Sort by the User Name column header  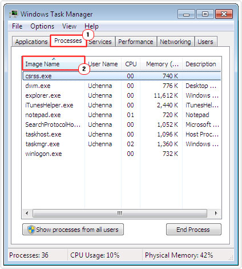coord(103,64)
